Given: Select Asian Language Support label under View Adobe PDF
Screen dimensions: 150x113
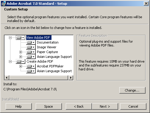Looking at the screenshot, I should (54, 57).
